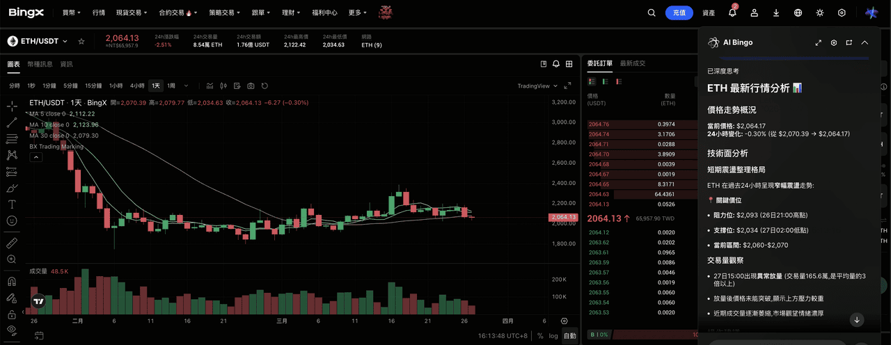Expand AI Bingo panel to fullscreen
The image size is (891, 345).
point(819,42)
